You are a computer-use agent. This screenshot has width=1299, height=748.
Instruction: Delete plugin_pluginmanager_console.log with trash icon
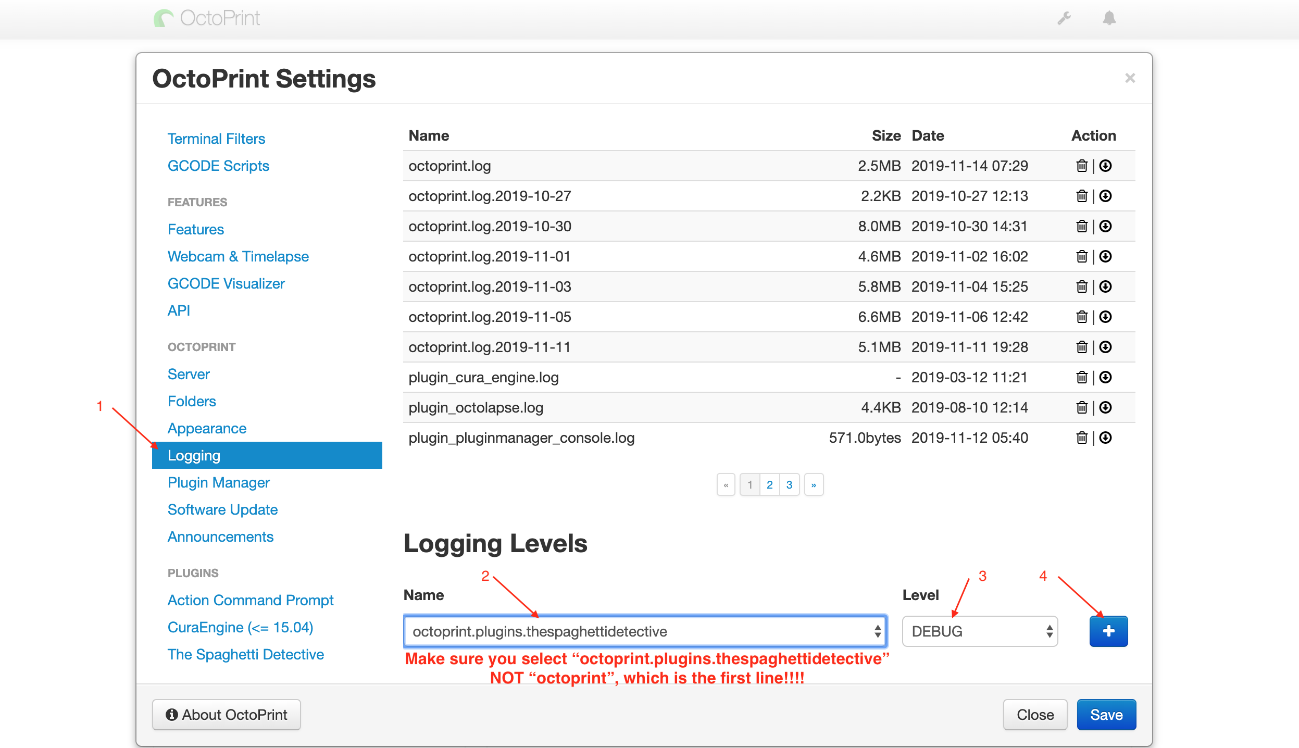1082,438
